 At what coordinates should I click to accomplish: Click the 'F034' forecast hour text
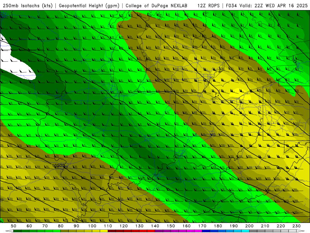pyautogui.click(x=231, y=6)
